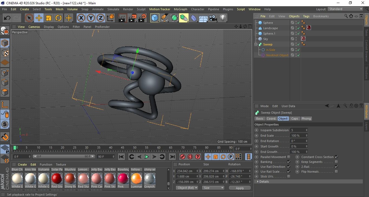369x197 pixels.
Task: Enable Stick UVs checkbox
Action: (289, 176)
